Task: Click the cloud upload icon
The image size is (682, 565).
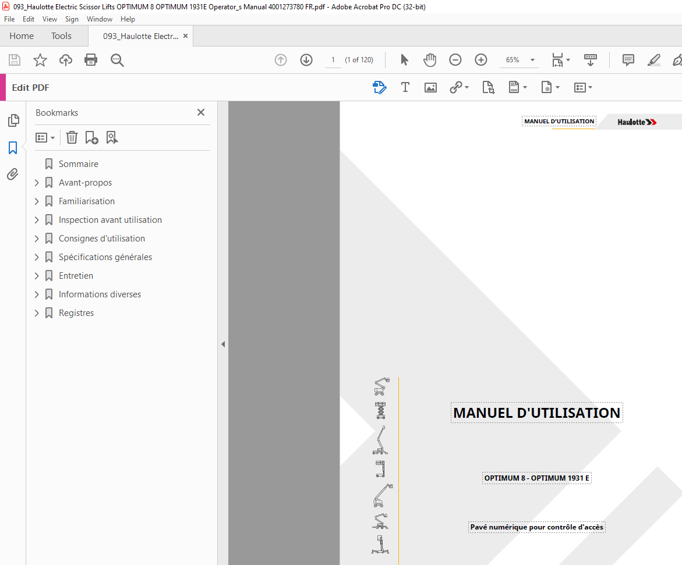Action: point(66,60)
